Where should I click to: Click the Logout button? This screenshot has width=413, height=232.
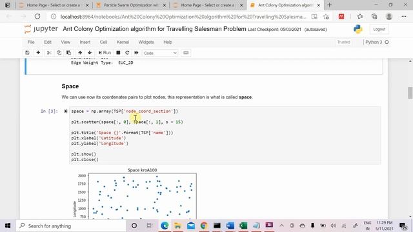tap(379, 29)
